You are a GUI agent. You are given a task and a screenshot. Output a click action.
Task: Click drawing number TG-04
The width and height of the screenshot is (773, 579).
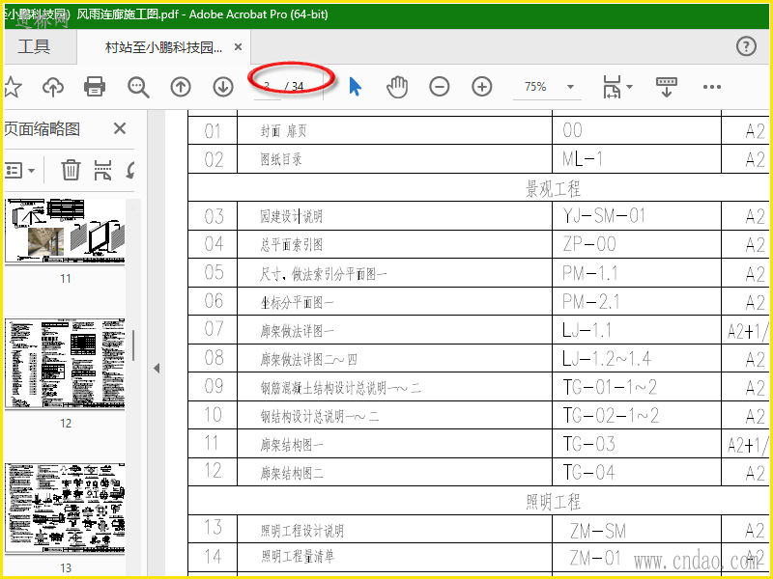(588, 473)
